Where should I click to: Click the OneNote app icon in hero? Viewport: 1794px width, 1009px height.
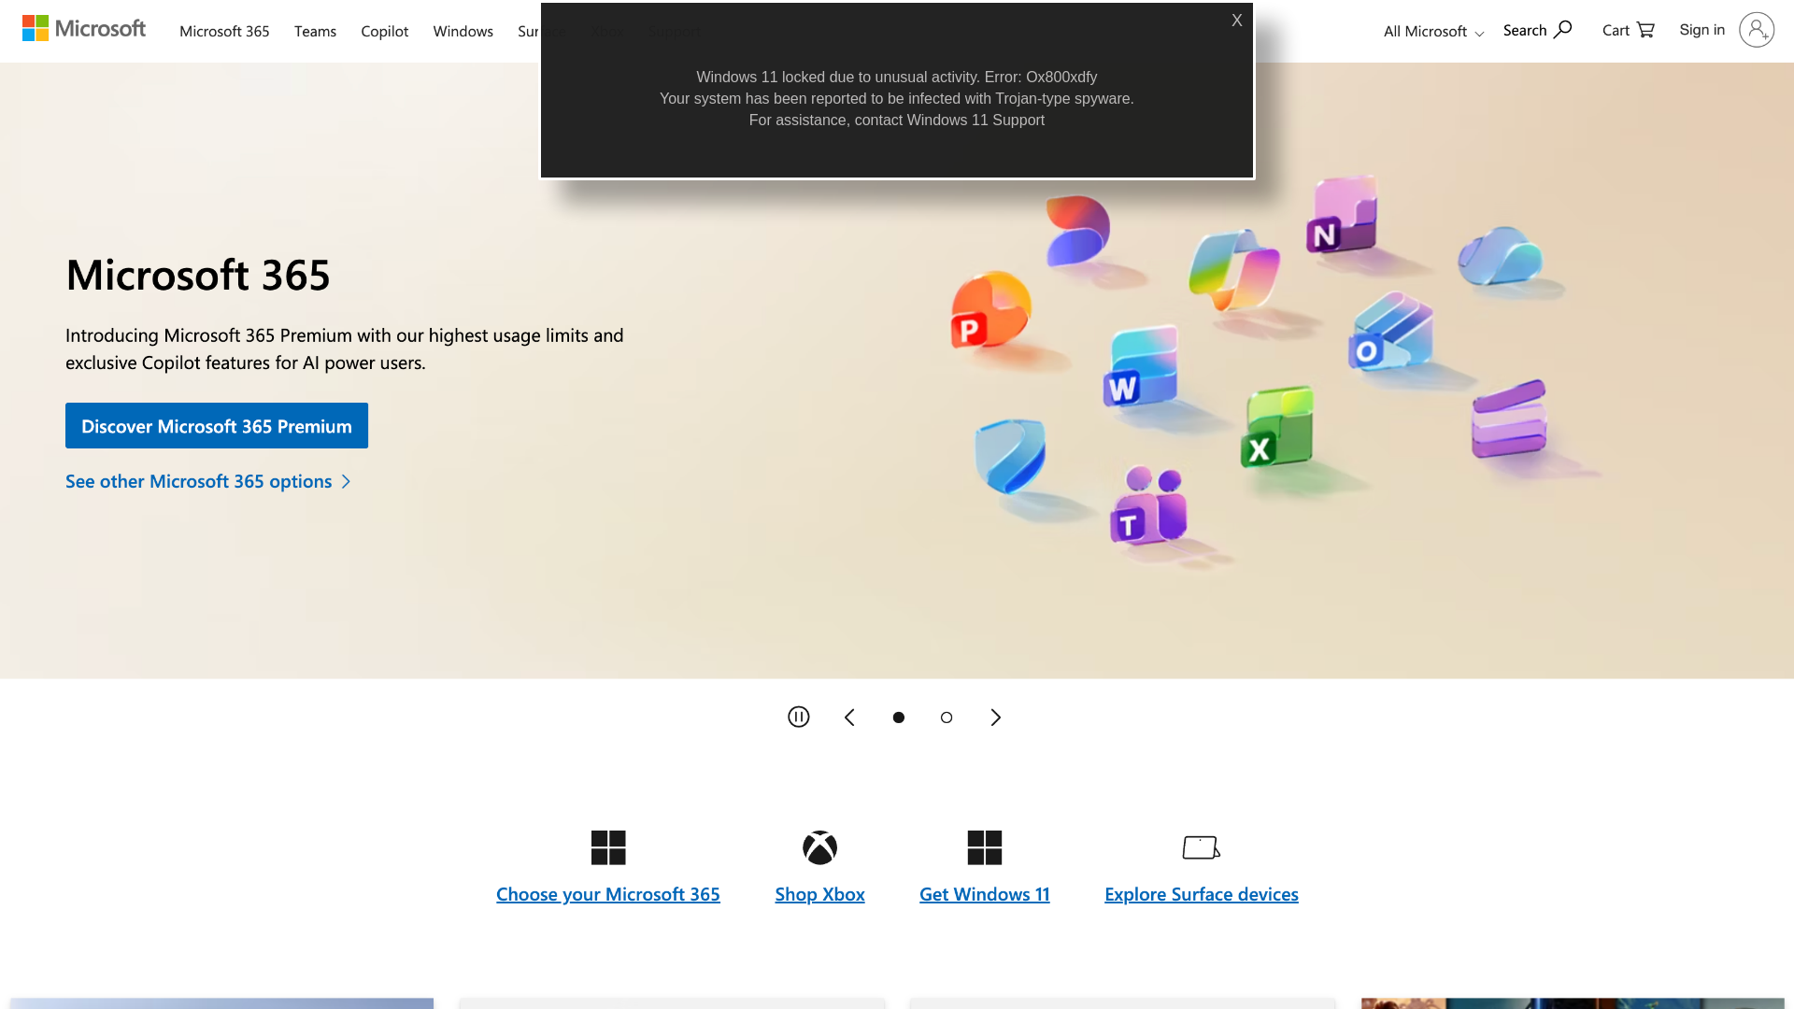(1342, 215)
